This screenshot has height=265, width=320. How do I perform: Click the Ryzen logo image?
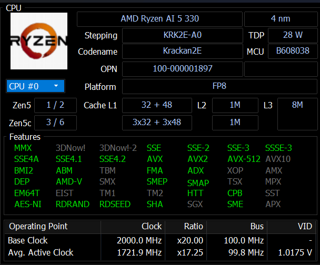[39, 41]
